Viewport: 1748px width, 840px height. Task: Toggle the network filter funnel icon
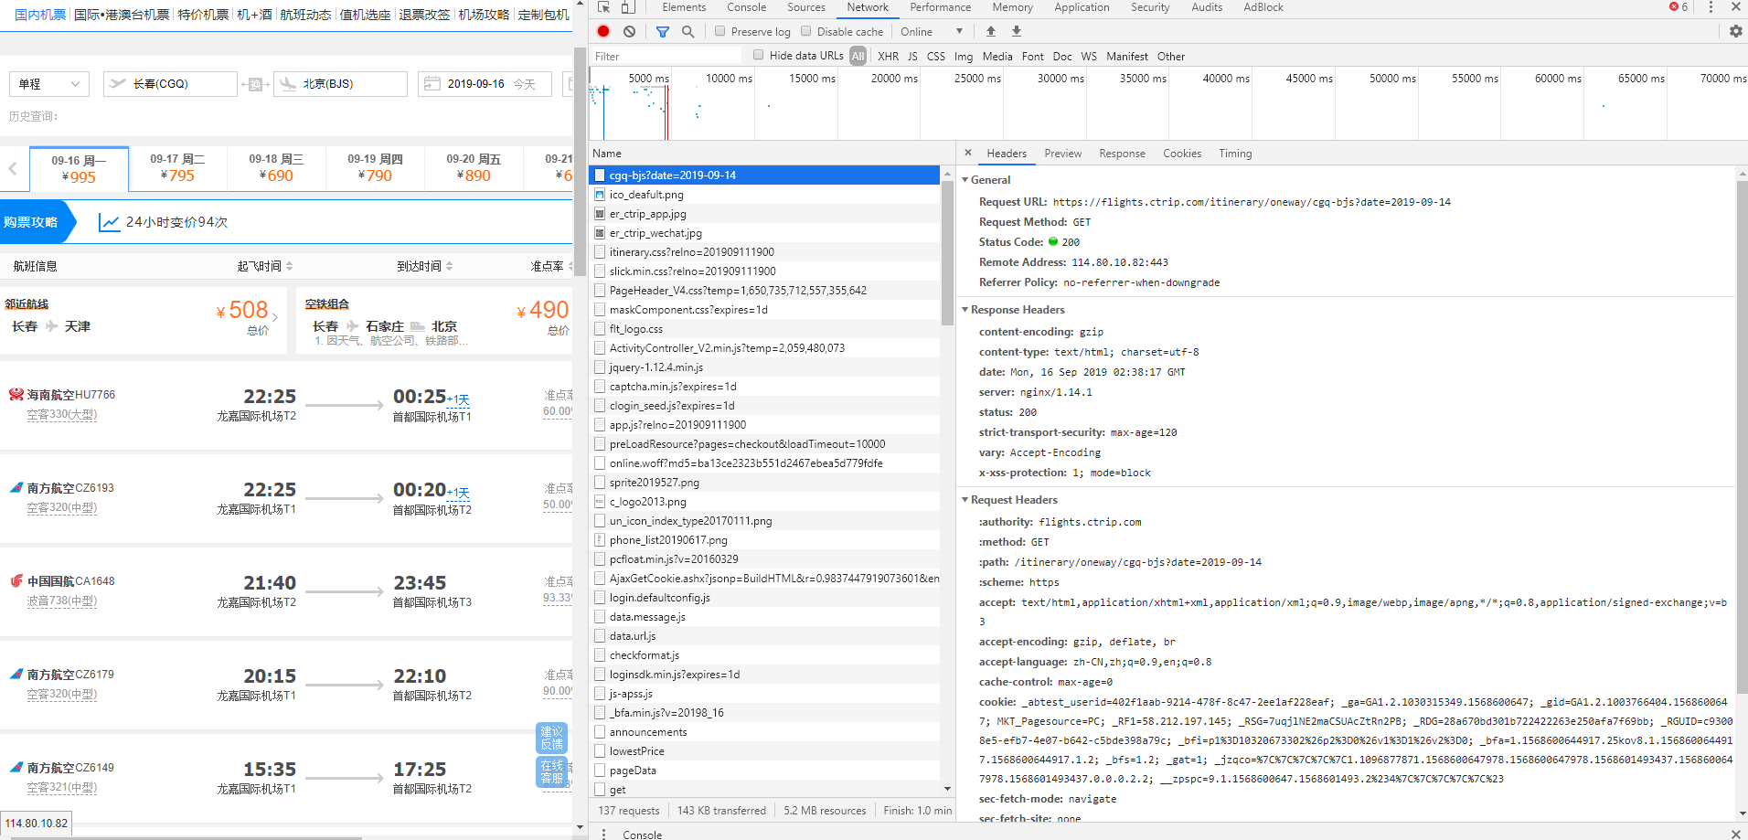[663, 31]
